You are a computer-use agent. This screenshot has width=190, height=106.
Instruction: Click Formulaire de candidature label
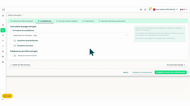23,30
